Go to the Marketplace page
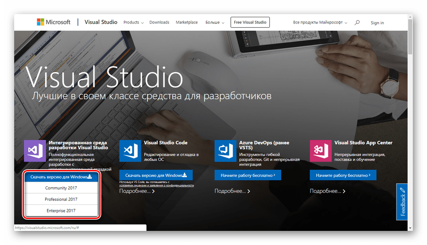 [x=186, y=23]
